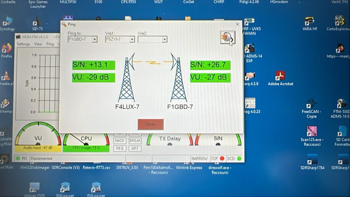
Task: Click the VU gauge meter
Action: coord(38,134)
